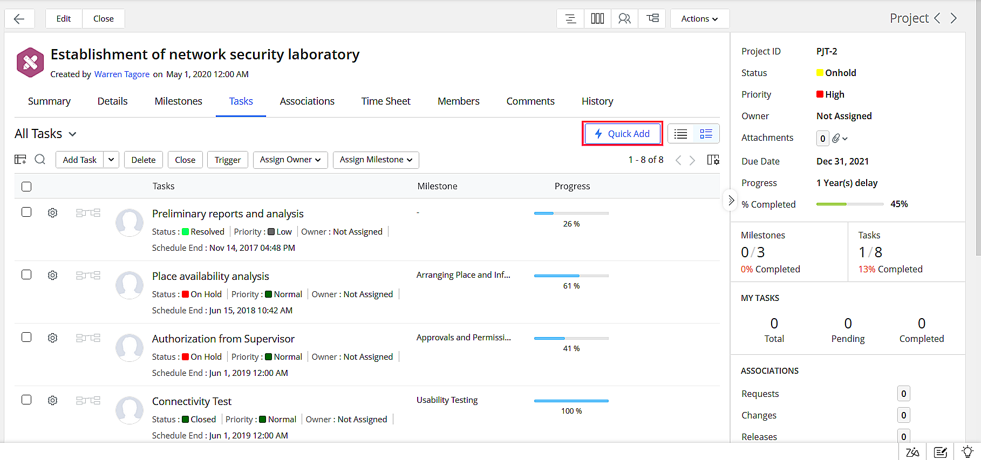Open the Actions dropdown menu
Image resolution: width=981 pixels, height=460 pixels.
(699, 19)
